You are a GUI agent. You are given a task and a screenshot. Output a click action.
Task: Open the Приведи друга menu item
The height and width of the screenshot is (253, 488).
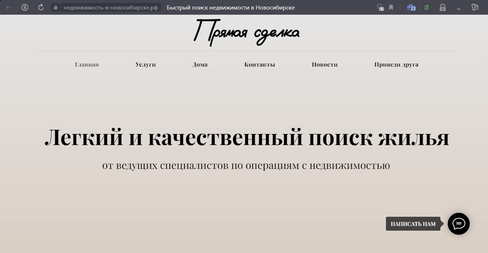click(397, 64)
